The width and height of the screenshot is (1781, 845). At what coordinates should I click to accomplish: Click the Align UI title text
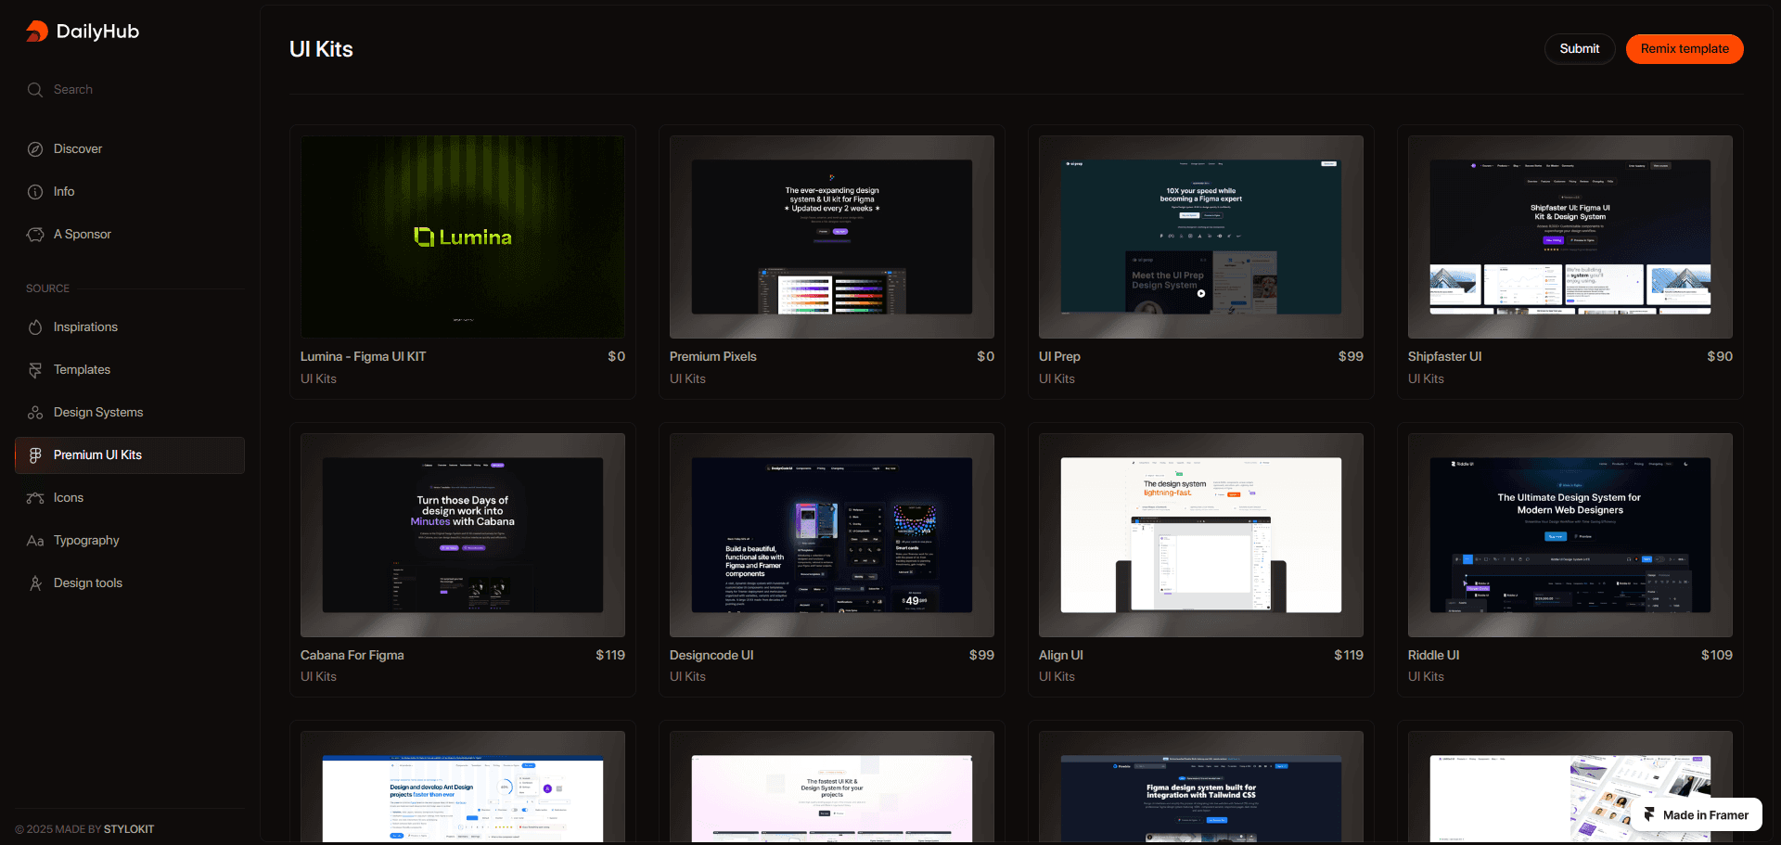pyautogui.click(x=1061, y=656)
